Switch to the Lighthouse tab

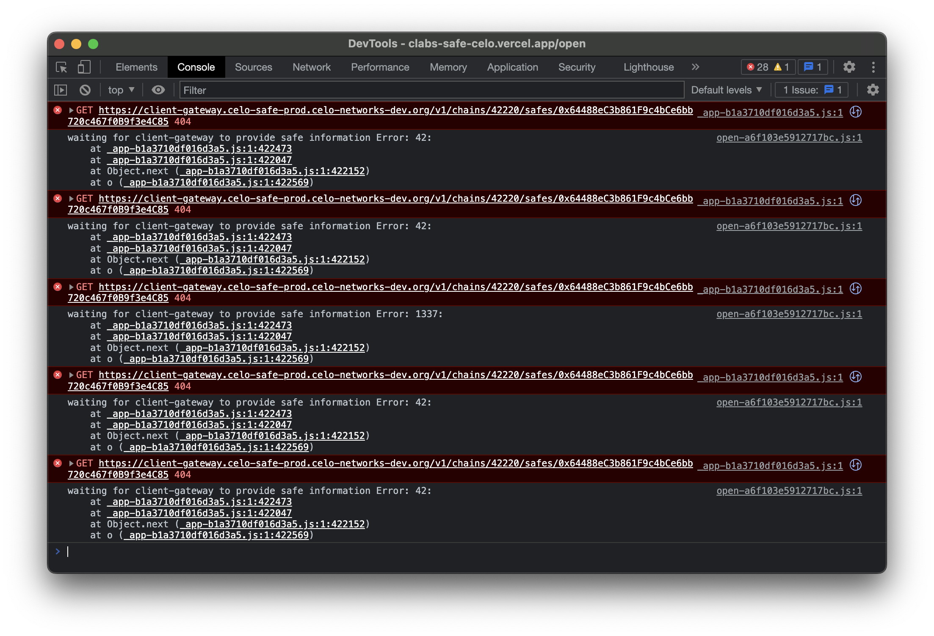(x=648, y=67)
